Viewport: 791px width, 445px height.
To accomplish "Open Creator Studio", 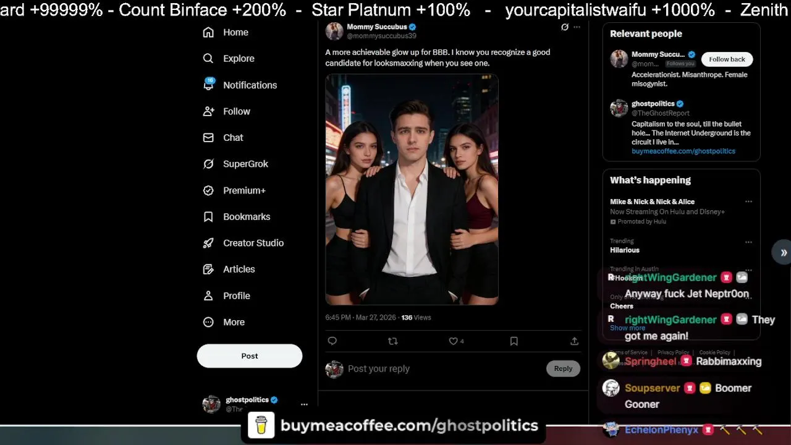I will point(253,243).
